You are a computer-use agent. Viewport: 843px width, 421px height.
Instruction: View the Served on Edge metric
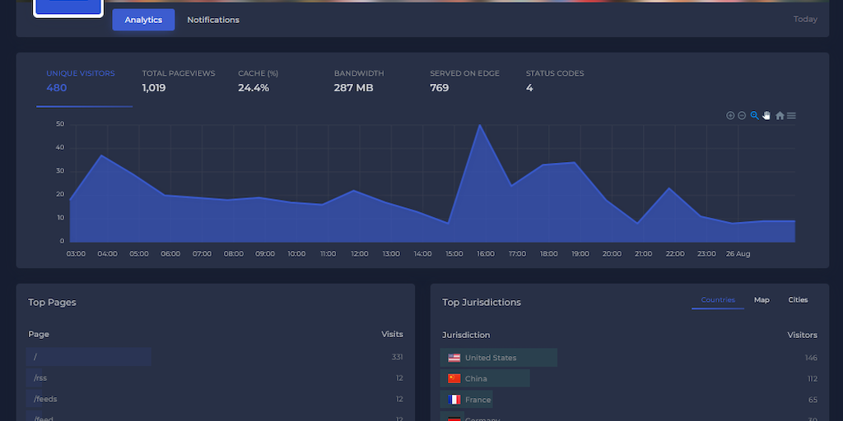coord(464,81)
